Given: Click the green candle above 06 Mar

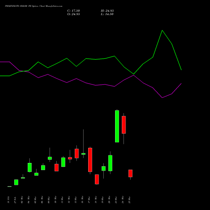Looking at the screenshot, I should [x=43, y=168].
